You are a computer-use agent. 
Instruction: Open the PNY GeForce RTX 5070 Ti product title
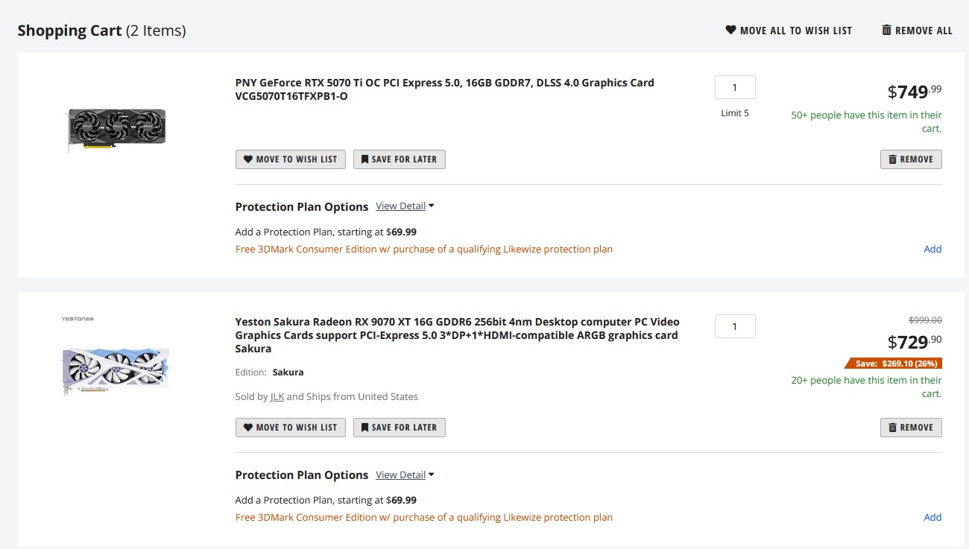[445, 89]
